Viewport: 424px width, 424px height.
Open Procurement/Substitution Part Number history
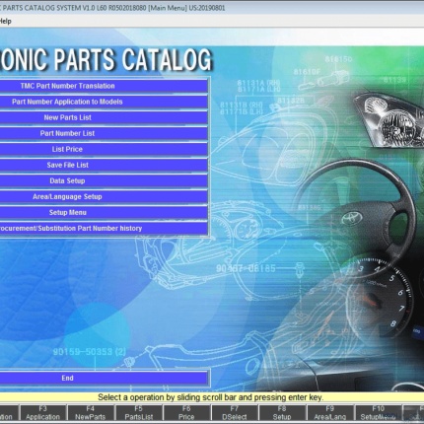click(104, 228)
